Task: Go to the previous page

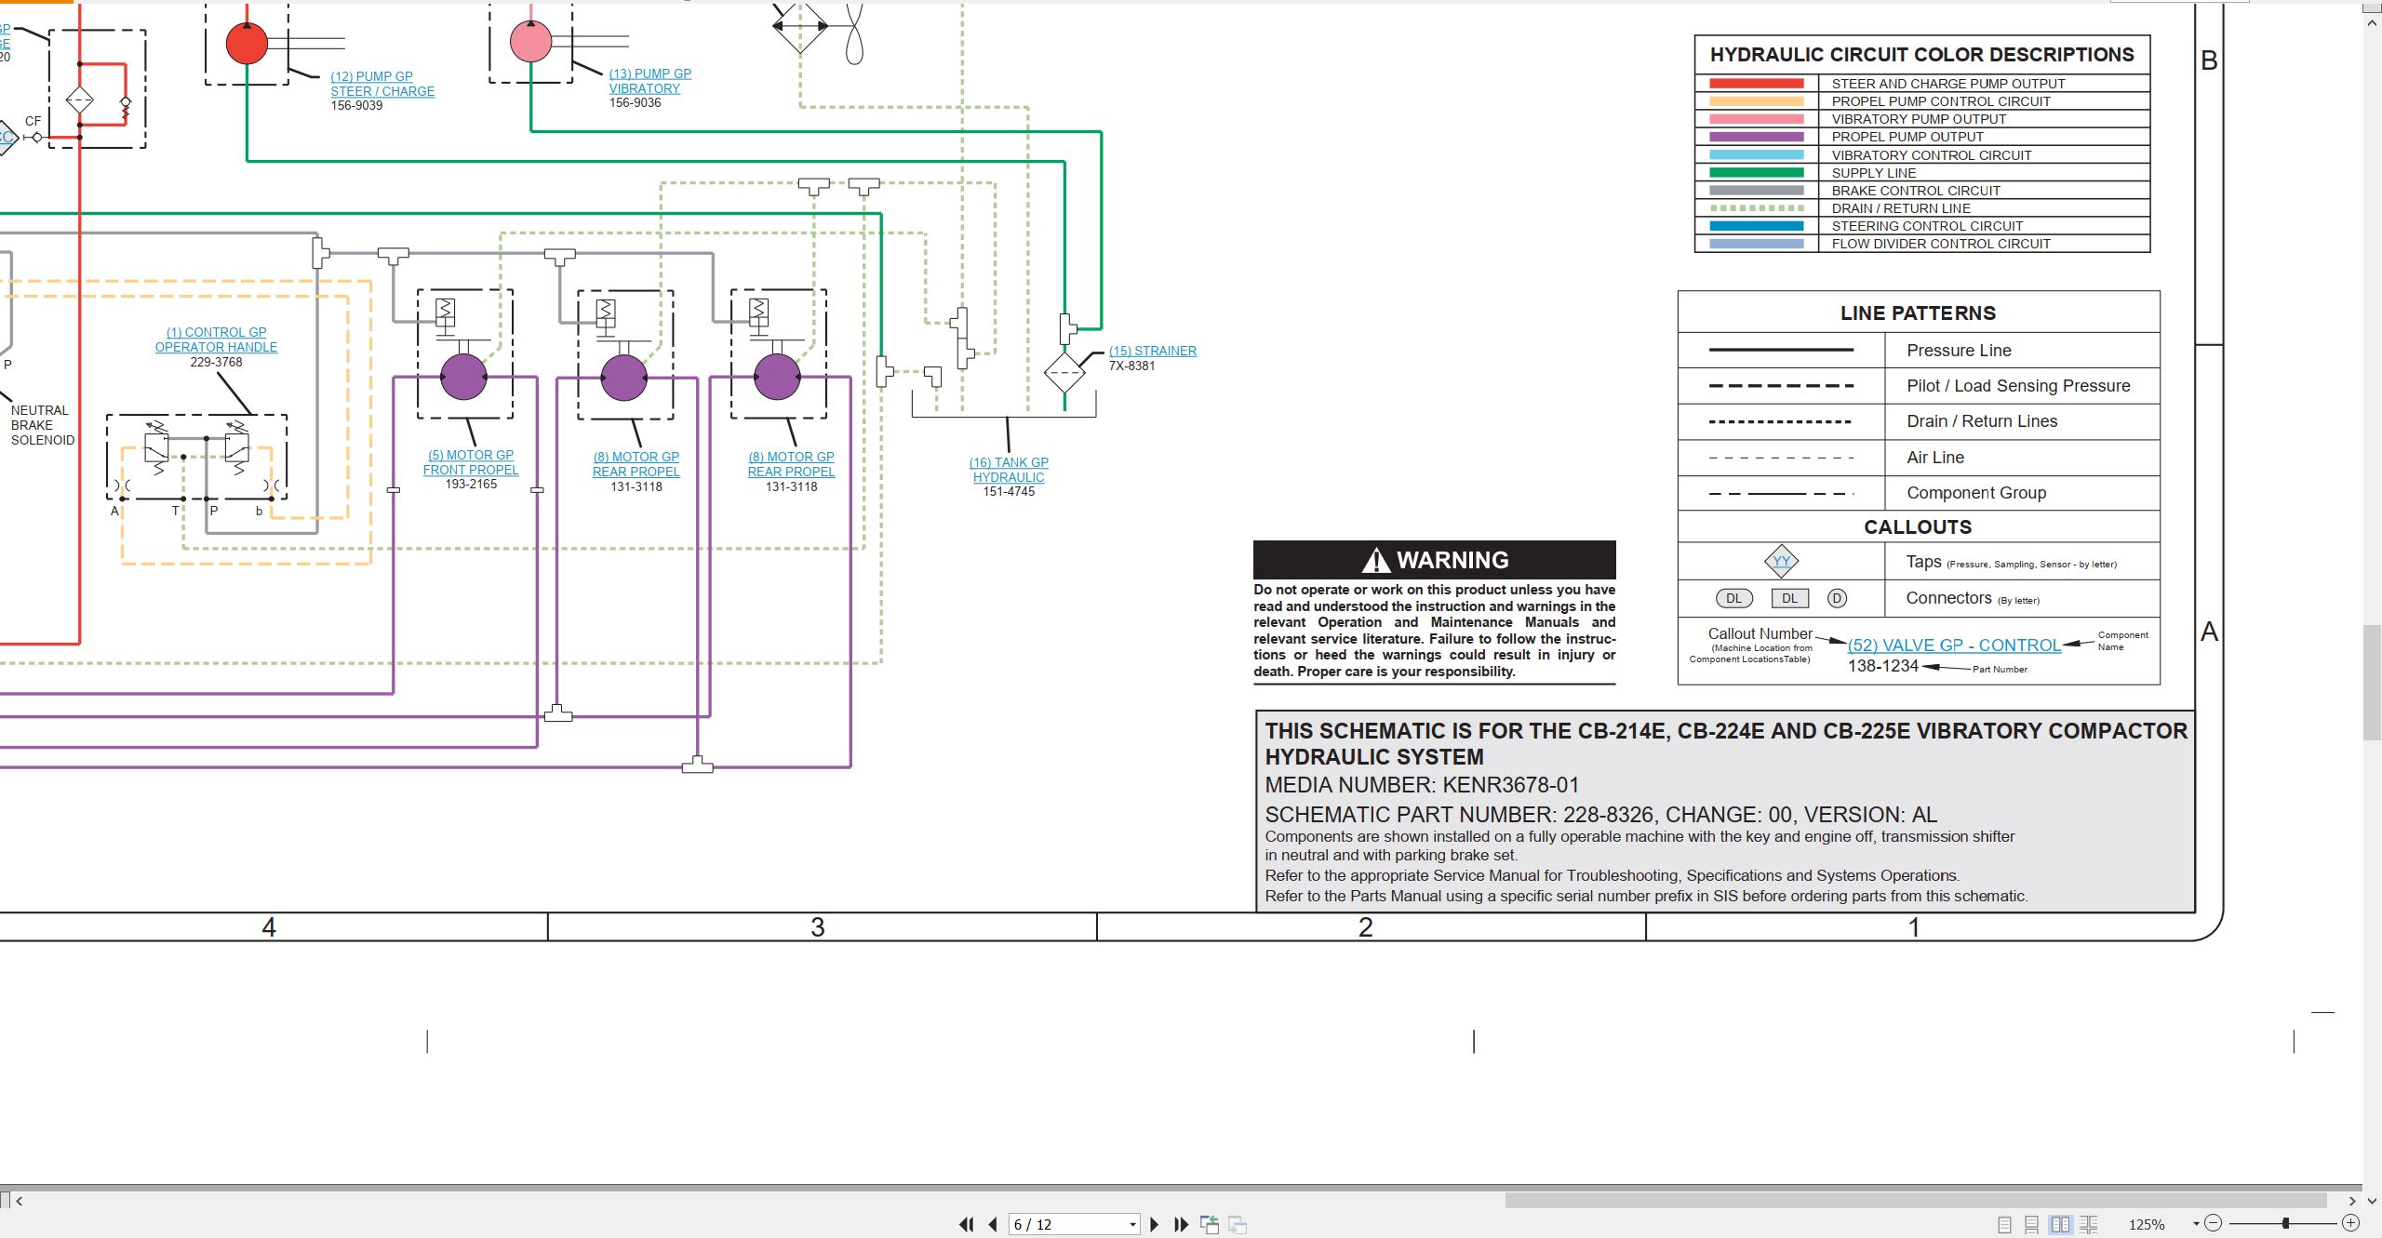Action: pos(993,1224)
